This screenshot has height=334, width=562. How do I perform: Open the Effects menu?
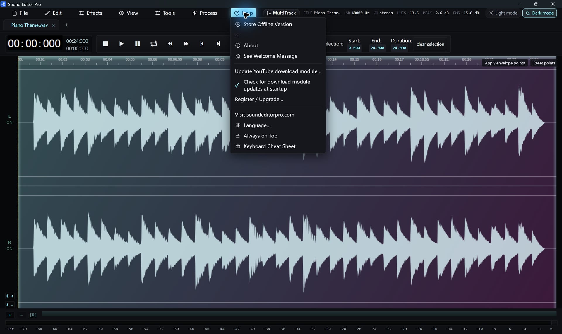(90, 13)
